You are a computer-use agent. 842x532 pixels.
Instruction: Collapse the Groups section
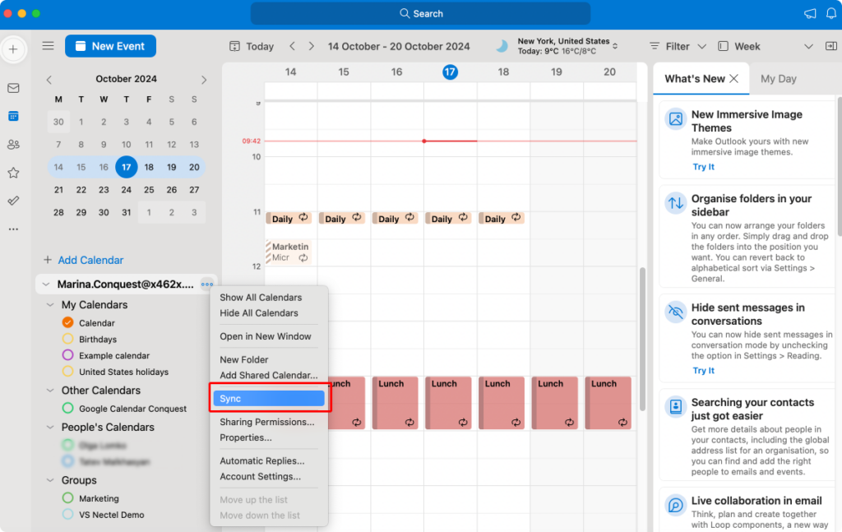50,480
